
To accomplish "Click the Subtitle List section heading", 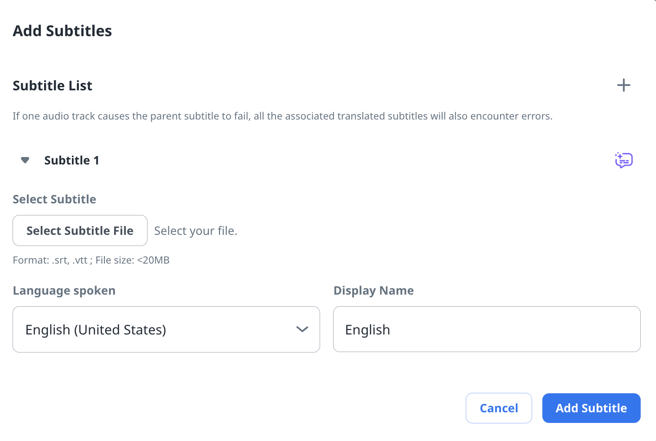I will 52,86.
